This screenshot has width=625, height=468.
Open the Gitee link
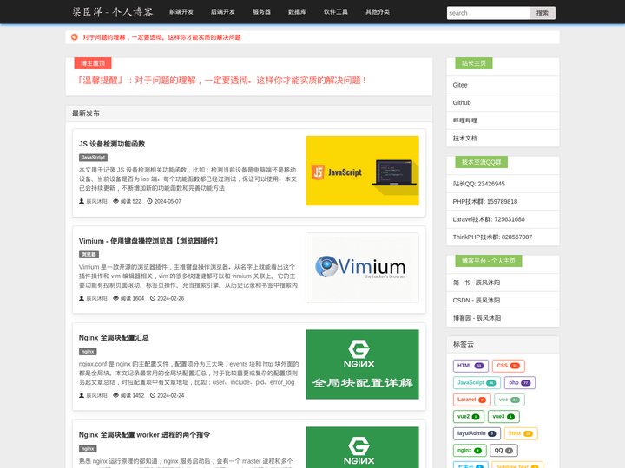(x=503, y=85)
